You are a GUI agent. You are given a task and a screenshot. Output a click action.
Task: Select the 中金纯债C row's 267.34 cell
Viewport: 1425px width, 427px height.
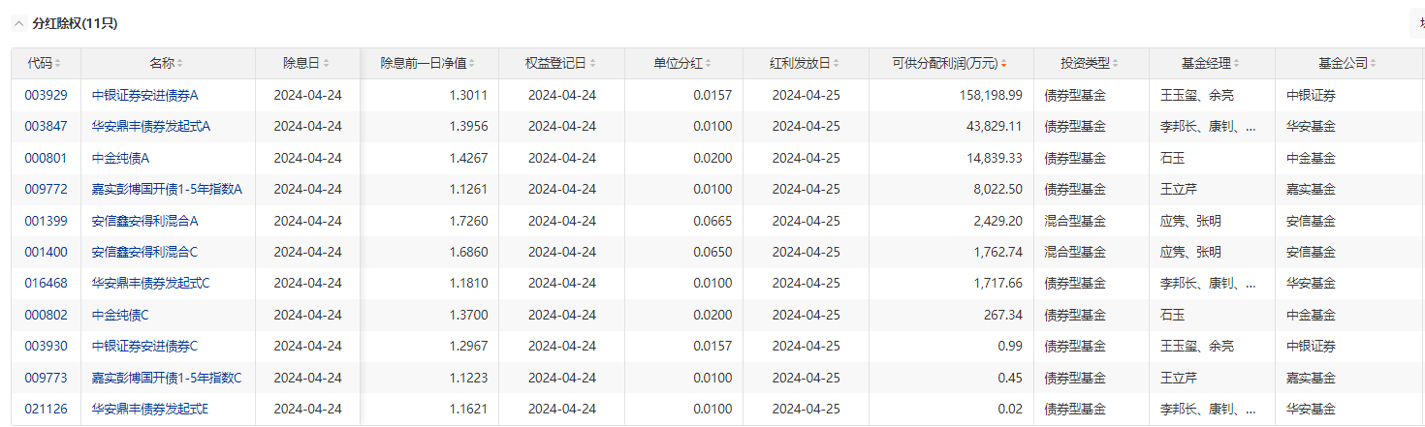coord(1003,315)
